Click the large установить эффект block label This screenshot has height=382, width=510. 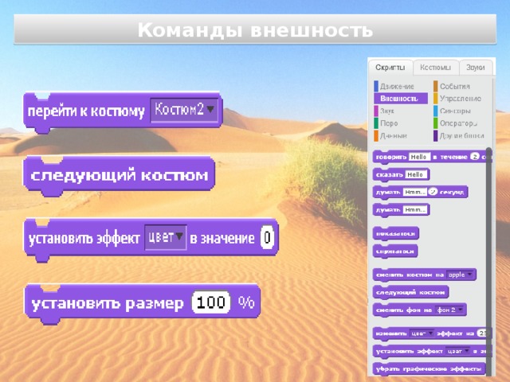tap(84, 239)
